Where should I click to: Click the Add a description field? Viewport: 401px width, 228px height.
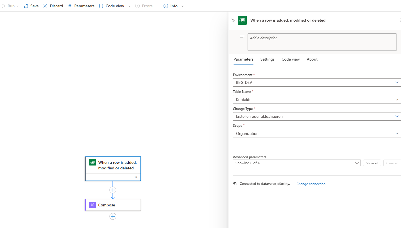[x=322, y=42]
